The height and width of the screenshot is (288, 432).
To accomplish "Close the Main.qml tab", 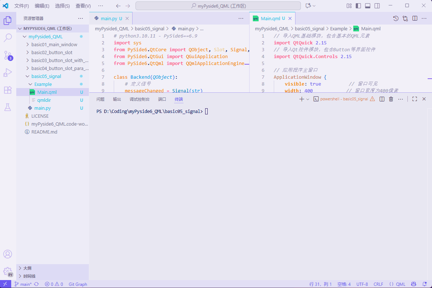I will 290,18.
